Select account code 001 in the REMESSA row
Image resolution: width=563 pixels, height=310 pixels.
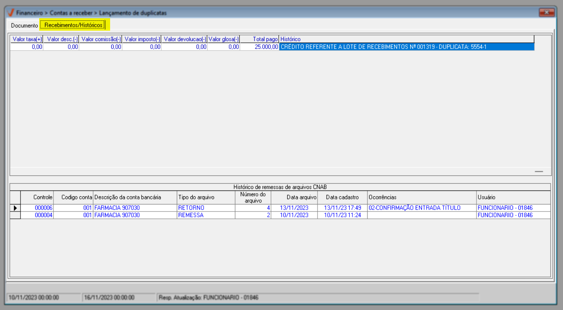coord(74,215)
